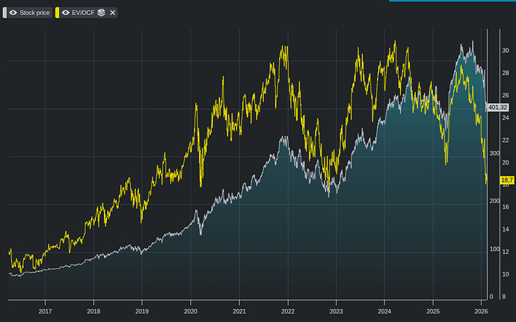The image size is (516, 322).
Task: Click the 2020 label on time axis
Action: pyautogui.click(x=191, y=312)
